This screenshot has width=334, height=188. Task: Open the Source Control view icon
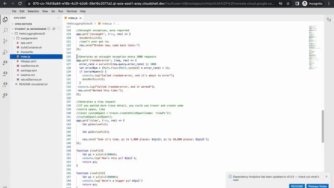[5, 41]
